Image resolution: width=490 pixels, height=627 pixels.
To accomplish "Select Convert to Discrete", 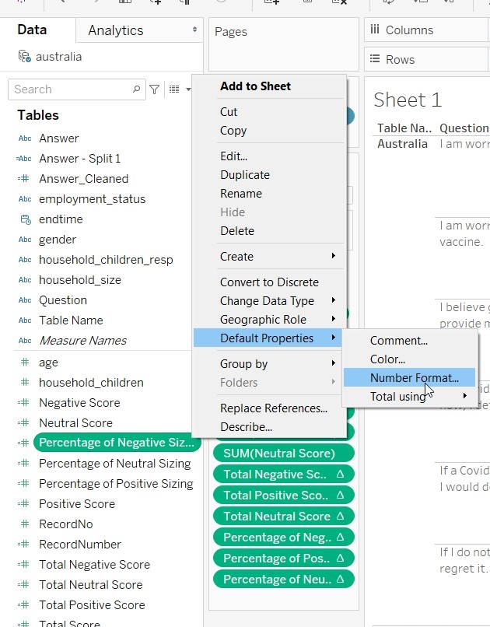I will [x=269, y=282].
